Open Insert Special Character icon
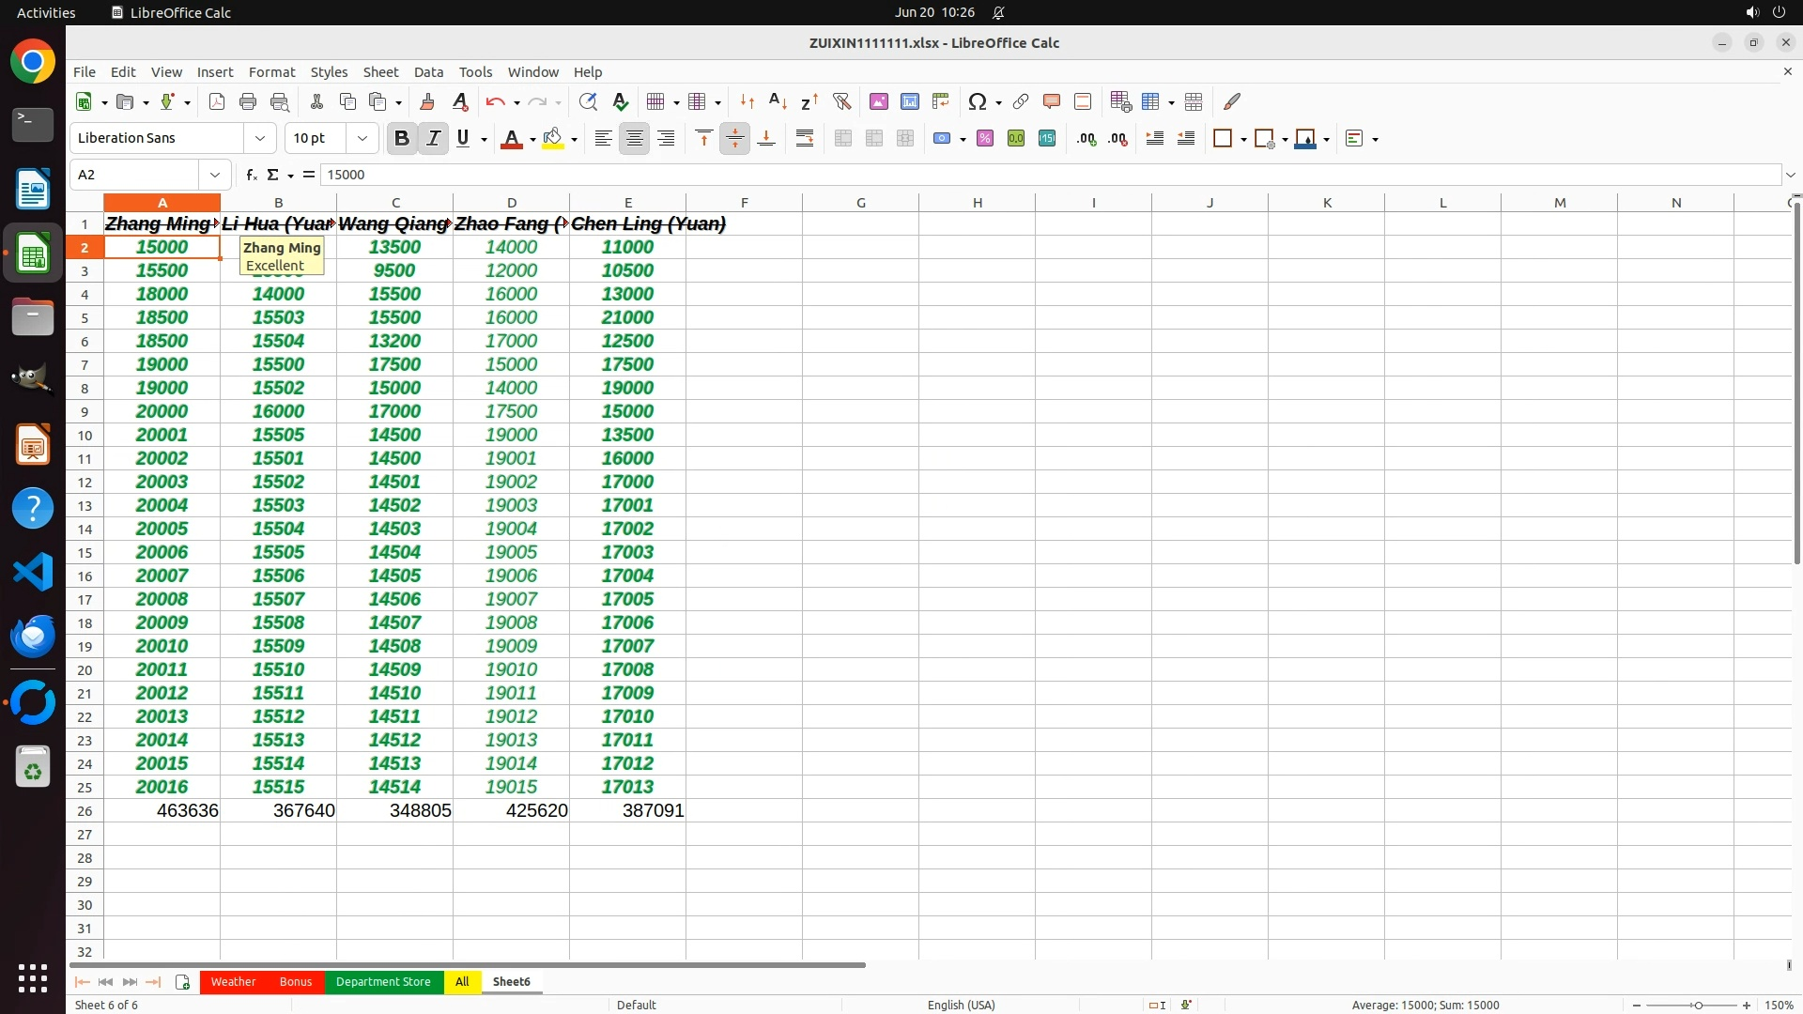 [977, 101]
